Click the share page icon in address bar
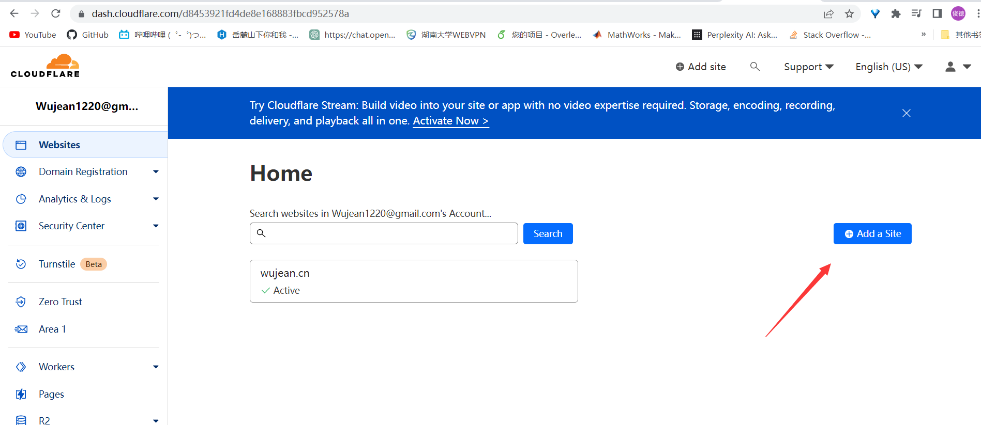Image resolution: width=981 pixels, height=425 pixels. click(x=828, y=14)
